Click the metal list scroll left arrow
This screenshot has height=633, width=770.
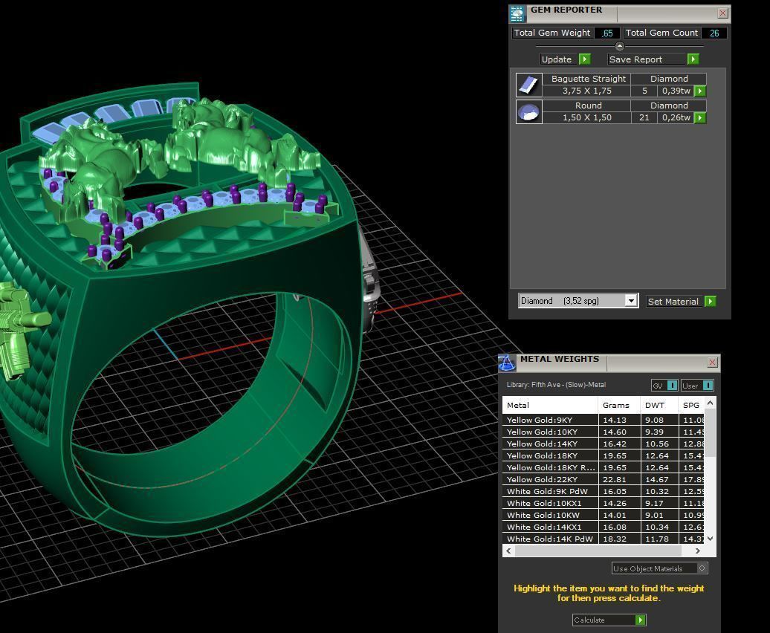tap(508, 551)
